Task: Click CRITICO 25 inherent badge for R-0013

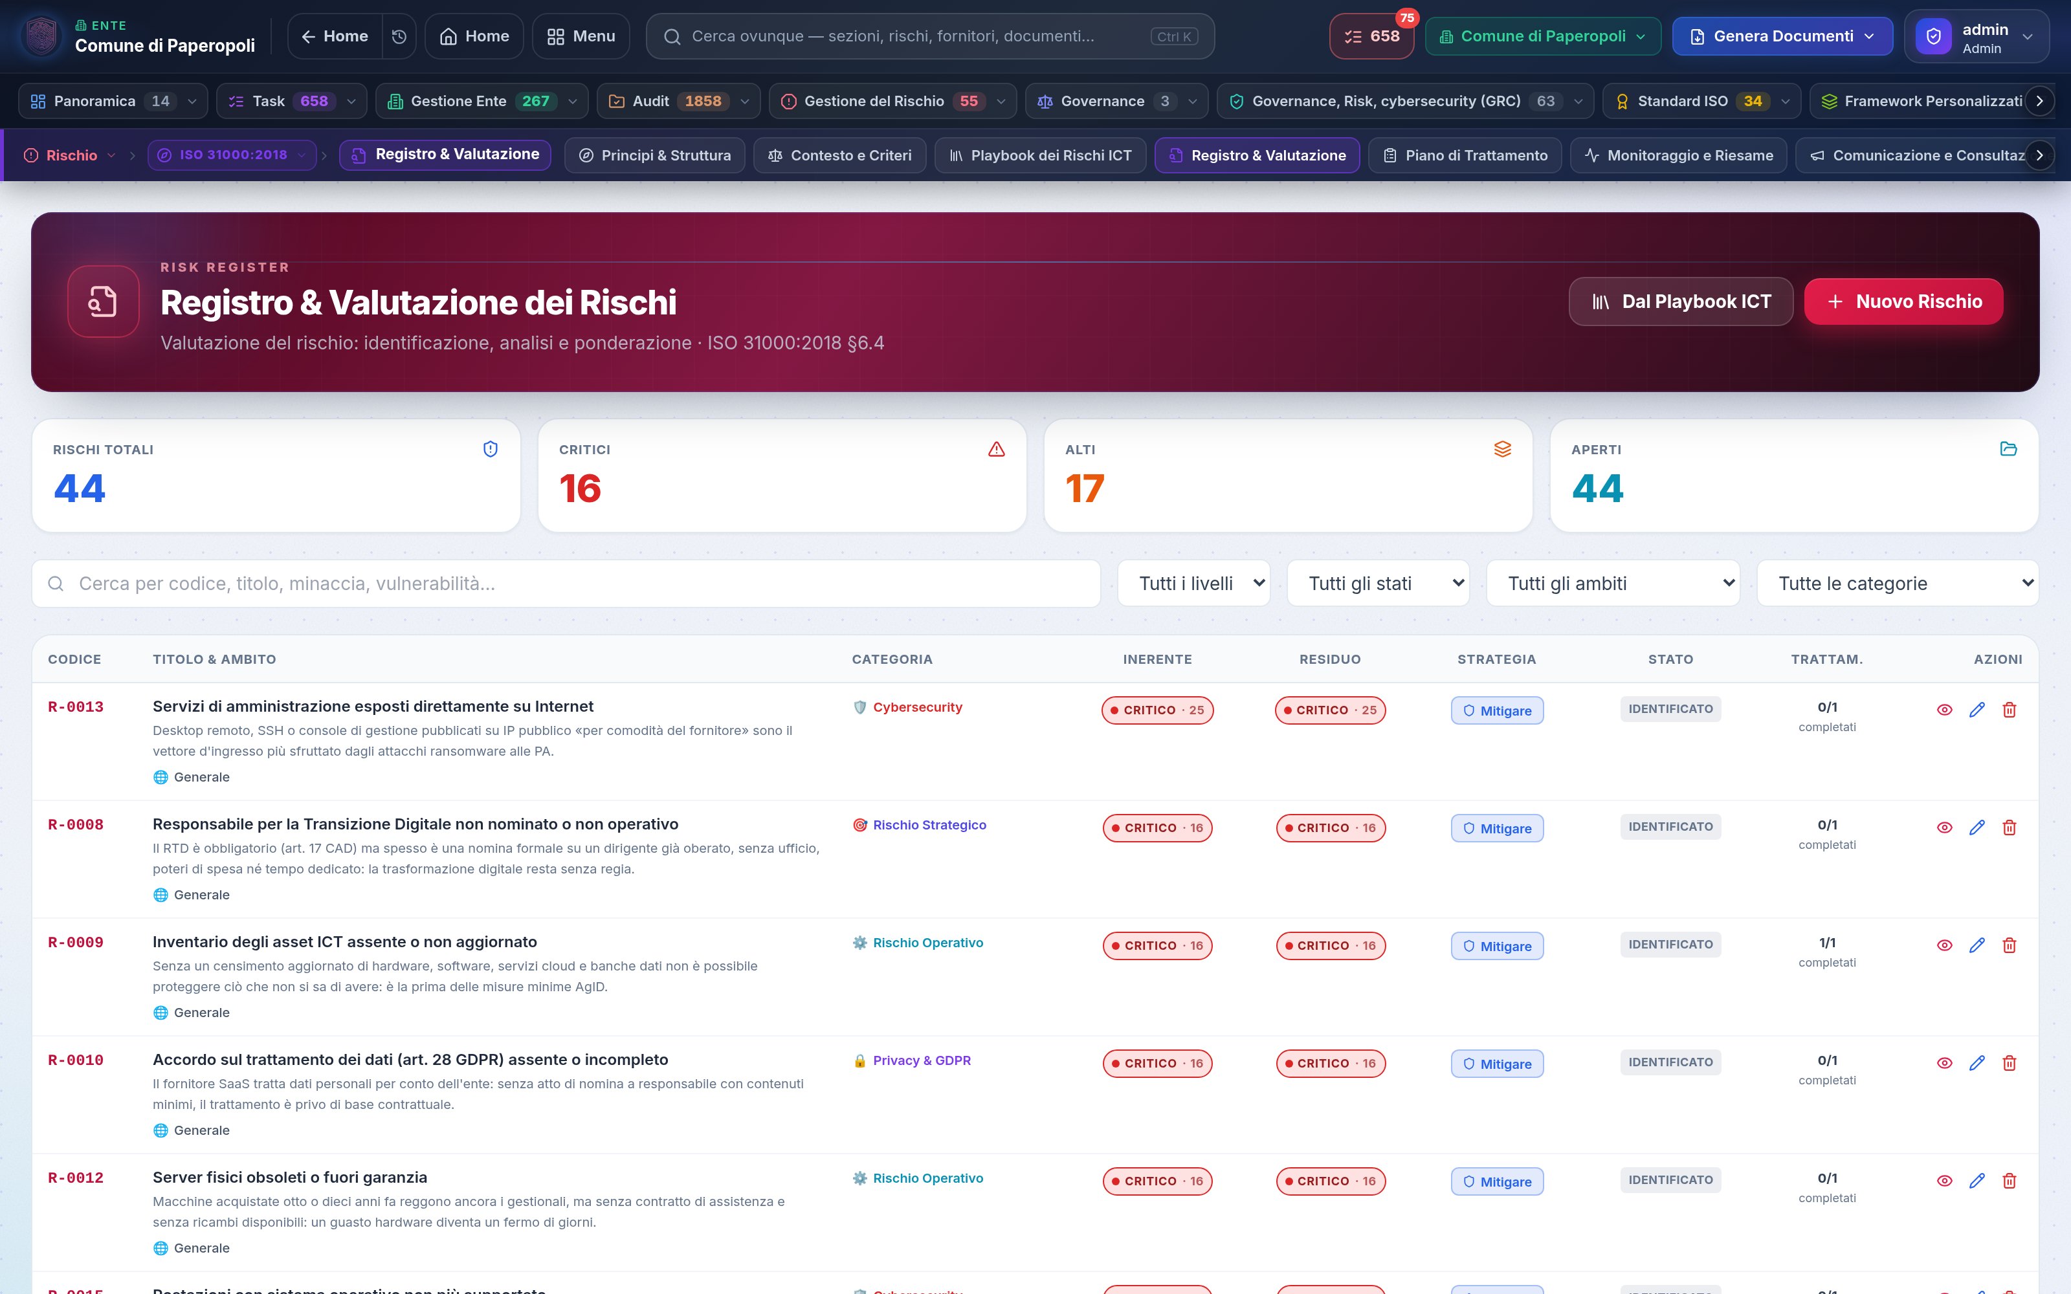Action: pos(1157,710)
